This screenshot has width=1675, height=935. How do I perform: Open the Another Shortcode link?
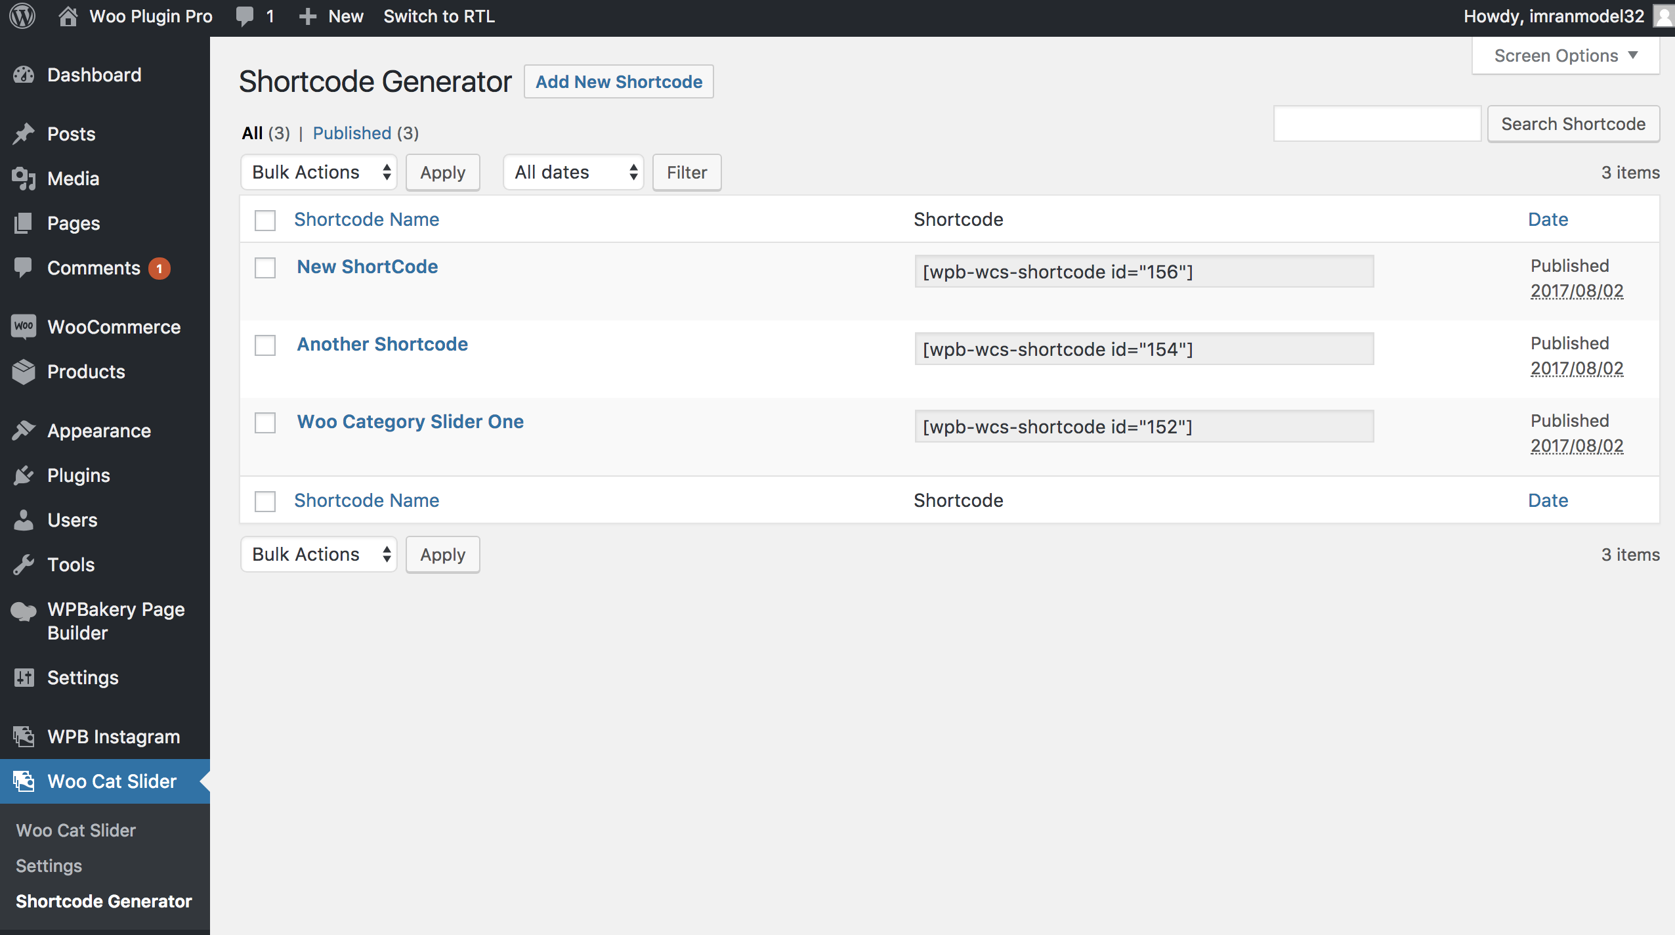click(x=383, y=344)
